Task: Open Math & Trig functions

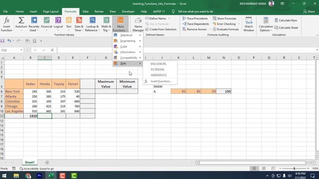Action: click(x=106, y=24)
